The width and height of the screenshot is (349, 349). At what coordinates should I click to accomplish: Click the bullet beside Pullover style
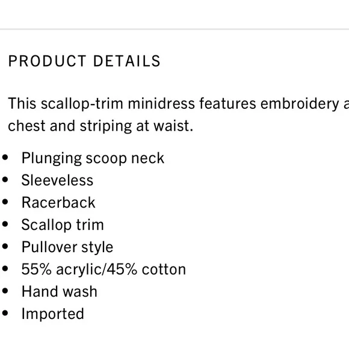click(5, 246)
